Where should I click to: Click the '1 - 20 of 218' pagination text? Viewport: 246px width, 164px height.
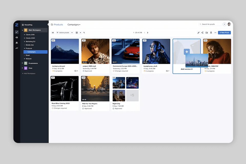click(x=137, y=33)
